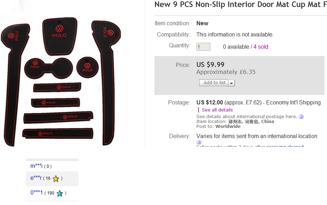Click the feedback score 190
Screen dimensions: 327x205
point(50,193)
